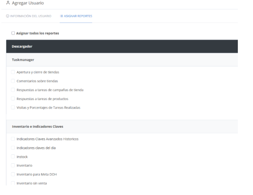This screenshot has width=253, height=195.
Task: Tick the Instock report checkbox
Action: coord(13,156)
